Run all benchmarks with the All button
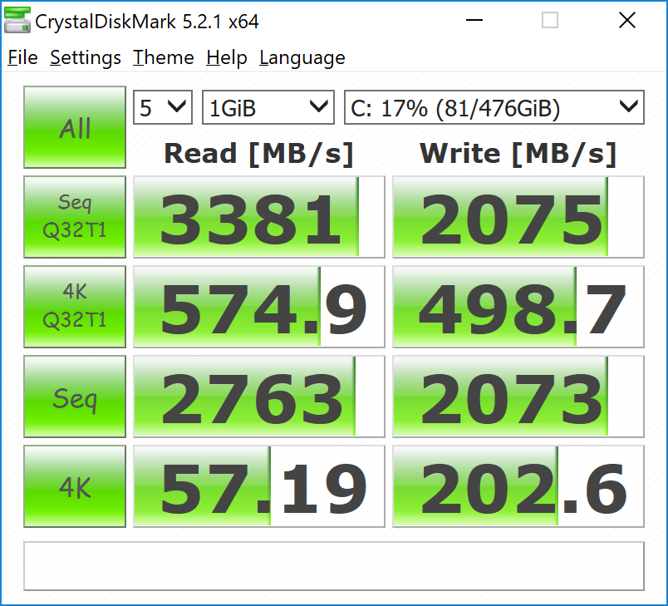668x606 pixels. click(x=75, y=127)
